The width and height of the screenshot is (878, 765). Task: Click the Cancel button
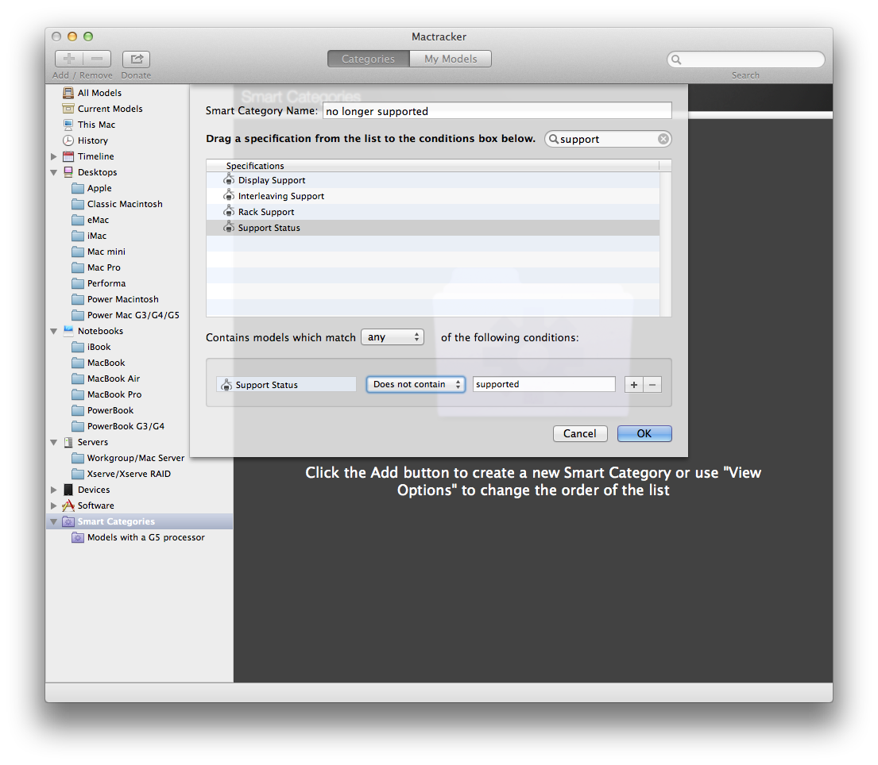point(579,433)
